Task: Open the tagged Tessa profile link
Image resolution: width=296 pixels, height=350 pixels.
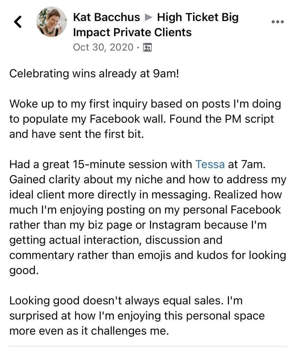Action: [x=210, y=164]
